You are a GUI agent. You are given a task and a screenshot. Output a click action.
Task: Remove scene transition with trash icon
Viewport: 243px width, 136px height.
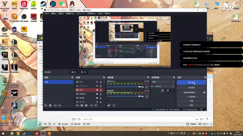coord(168,91)
